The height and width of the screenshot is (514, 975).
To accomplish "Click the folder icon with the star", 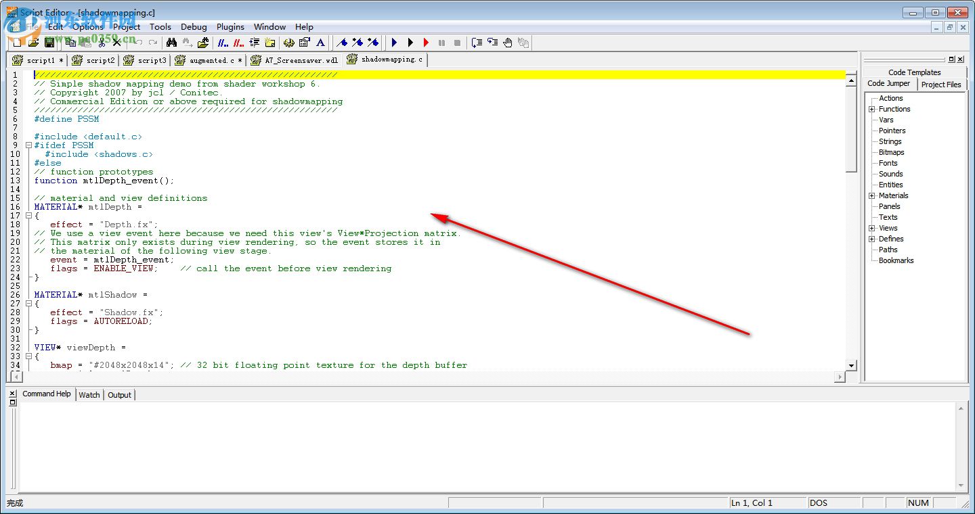I will click(x=269, y=43).
